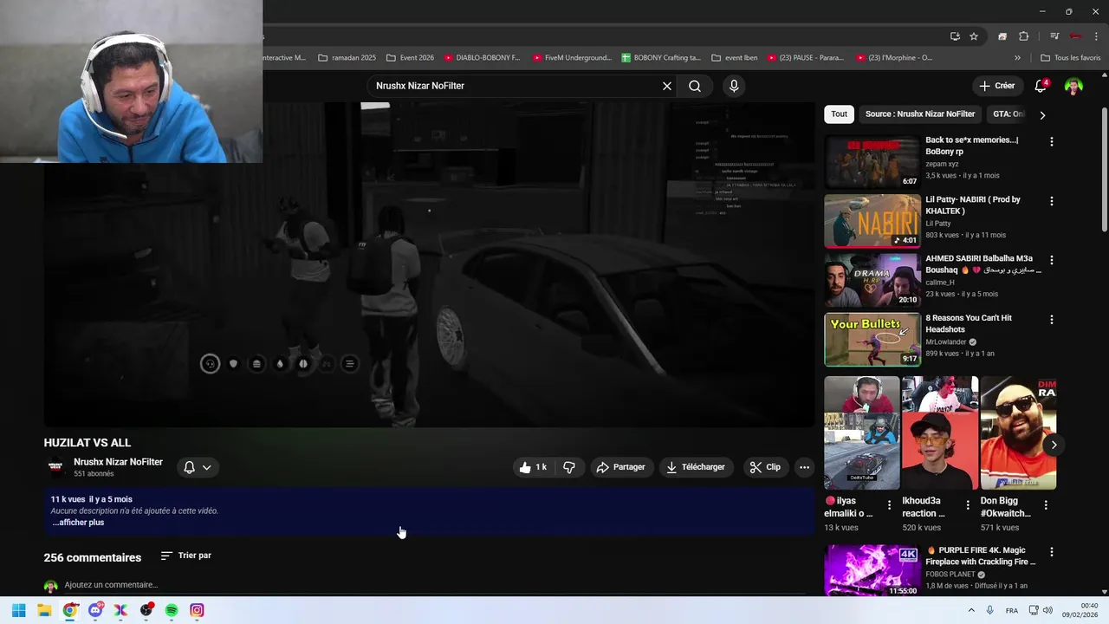Open DIABLO-BOBONY bookmark
Screen dimensions: 1109x624
[482, 58]
